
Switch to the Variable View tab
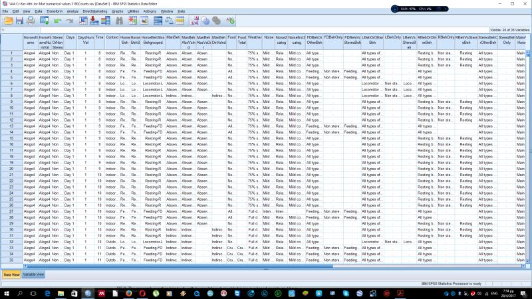coord(33,274)
